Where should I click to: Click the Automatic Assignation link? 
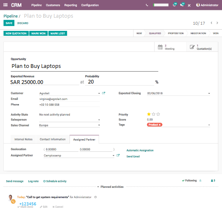[x=140, y=150]
